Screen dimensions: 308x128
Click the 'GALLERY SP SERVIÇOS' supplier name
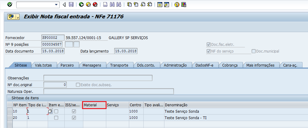tap(128, 38)
